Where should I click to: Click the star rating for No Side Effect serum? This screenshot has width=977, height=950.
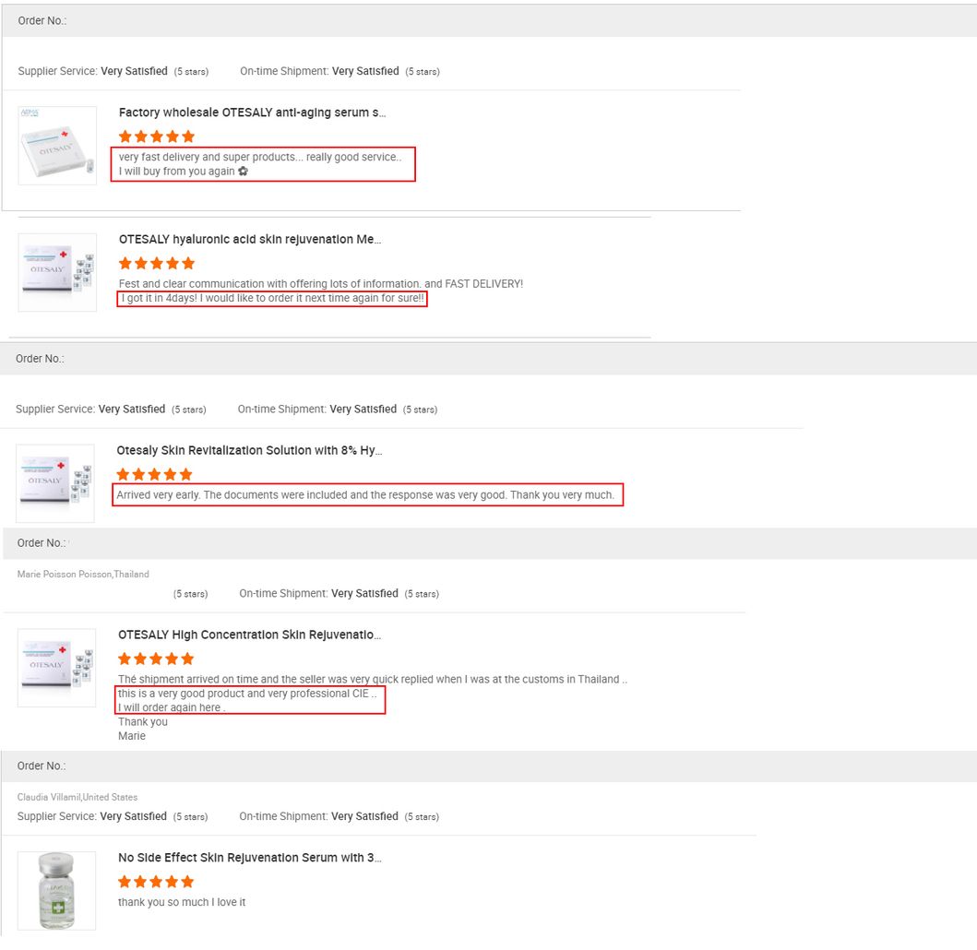pyautogui.click(x=155, y=881)
